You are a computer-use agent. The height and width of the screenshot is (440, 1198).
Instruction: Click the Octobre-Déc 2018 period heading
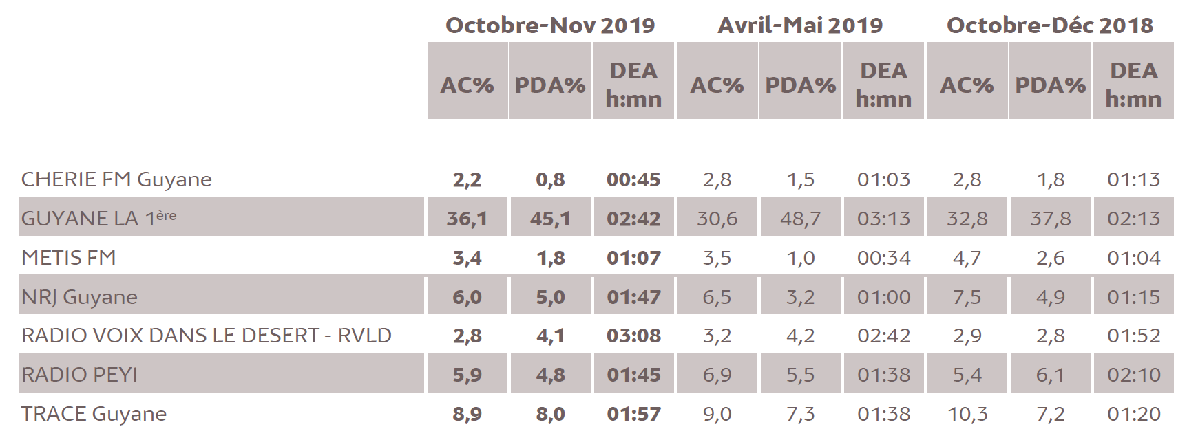point(1049,25)
